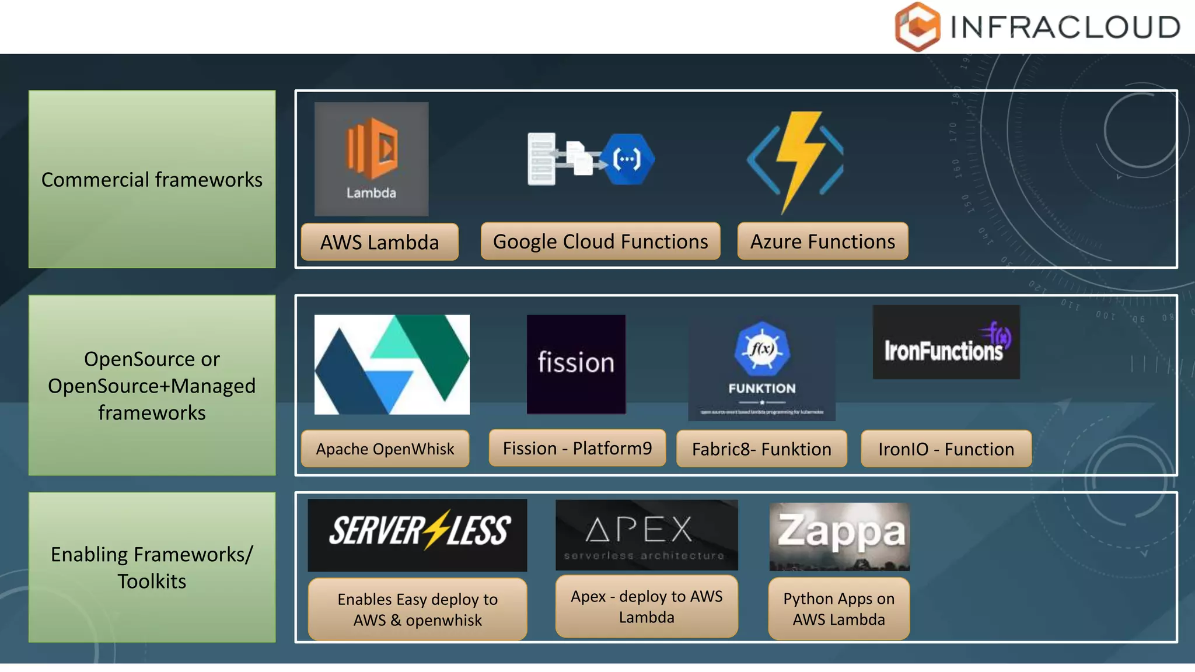Click the Apache OpenWhisk logo image

392,365
